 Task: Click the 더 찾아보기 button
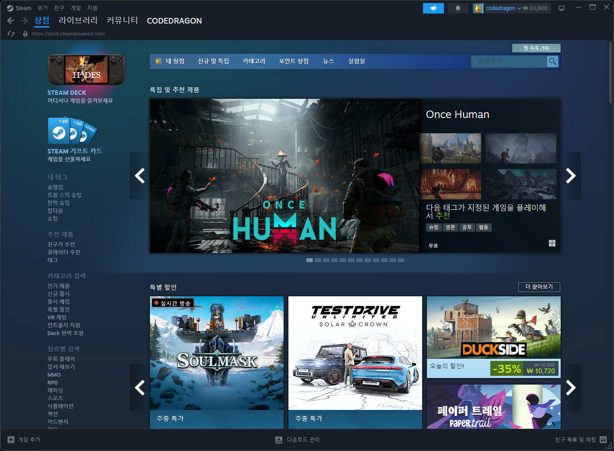point(539,287)
